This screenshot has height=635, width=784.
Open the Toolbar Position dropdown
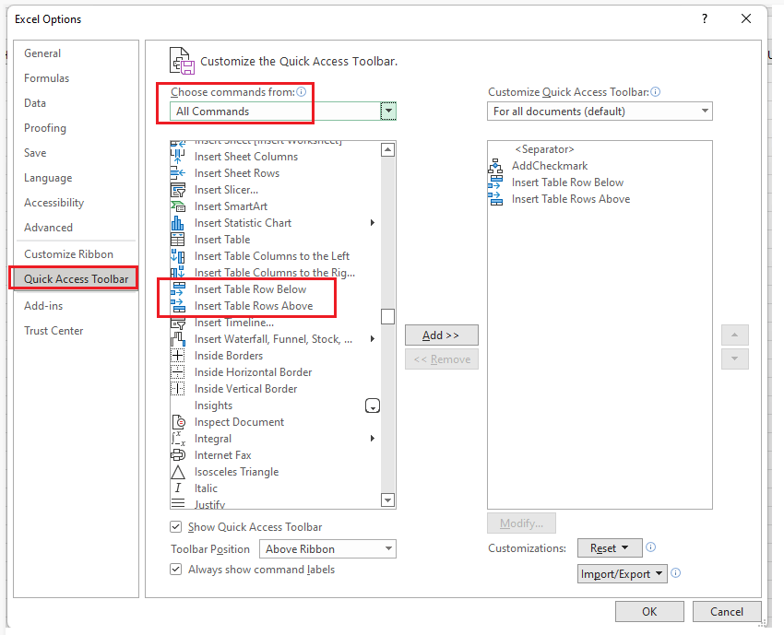327,548
